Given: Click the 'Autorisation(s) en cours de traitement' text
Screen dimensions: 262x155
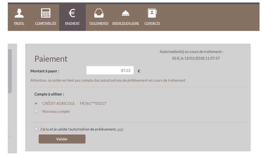Looking at the screenshot, I should (x=191, y=52).
